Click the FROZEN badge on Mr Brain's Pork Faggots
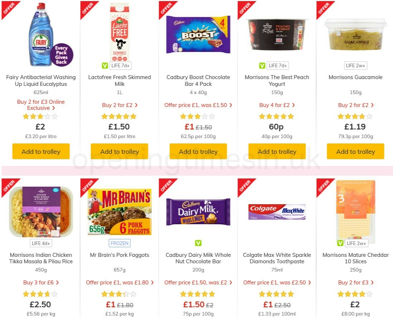Image resolution: width=393 pixels, height=318 pixels. [x=119, y=243]
